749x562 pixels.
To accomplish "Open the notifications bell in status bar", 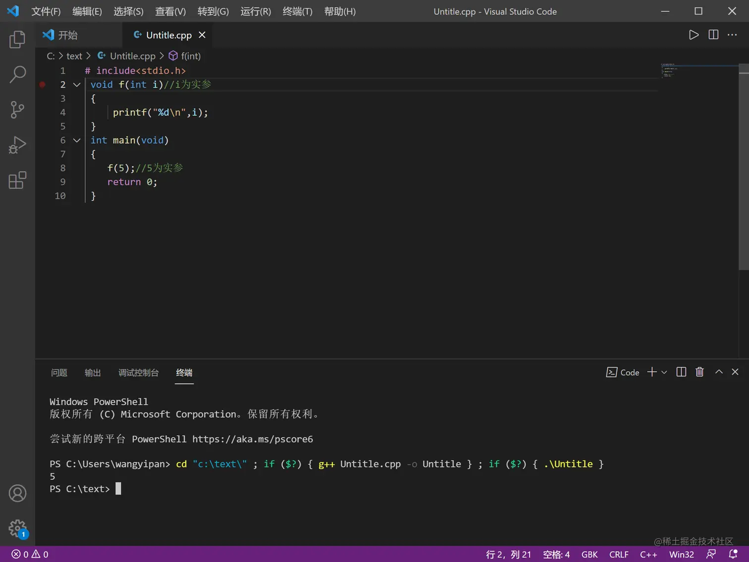I will (733, 554).
